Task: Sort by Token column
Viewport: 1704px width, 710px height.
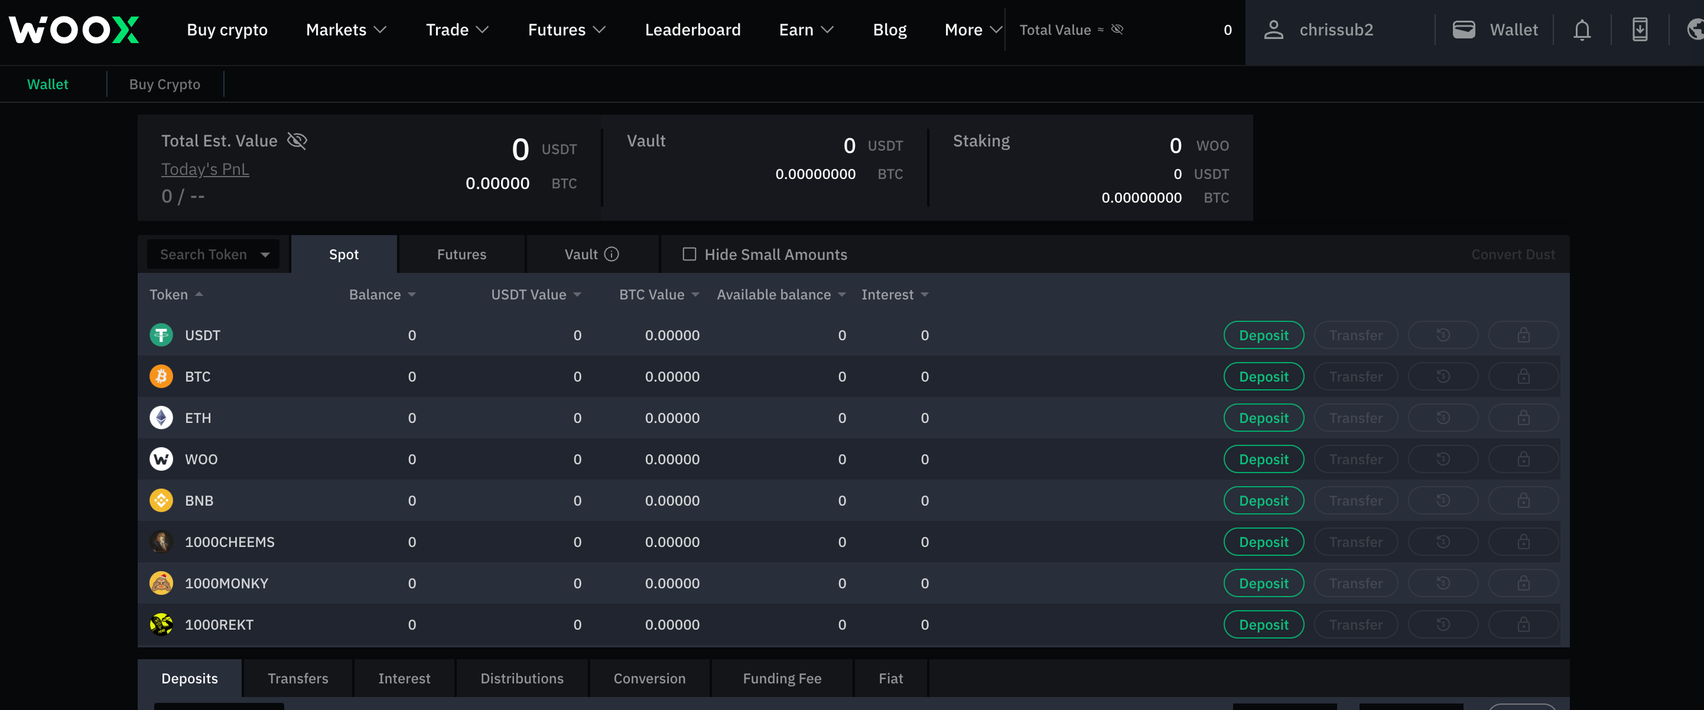Action: click(176, 295)
